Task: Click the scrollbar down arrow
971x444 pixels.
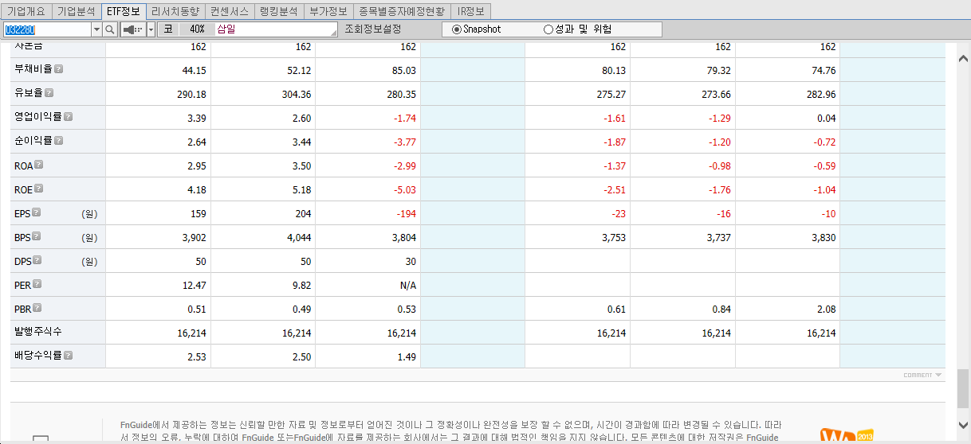Action: (x=963, y=424)
